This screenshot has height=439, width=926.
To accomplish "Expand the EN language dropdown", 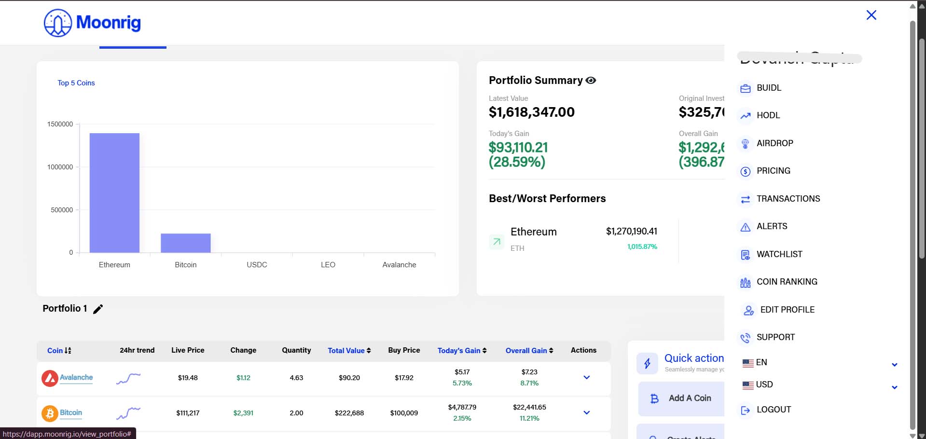I will point(894,365).
